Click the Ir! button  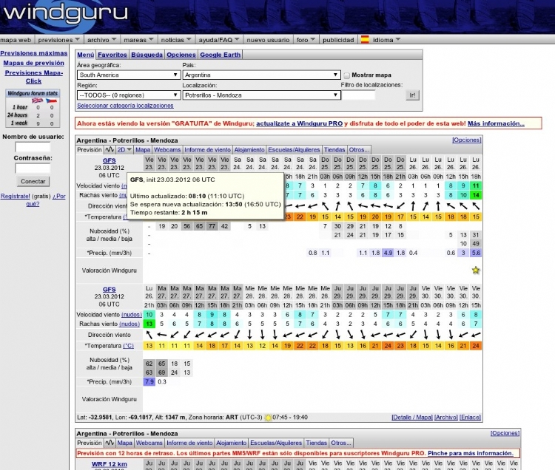pos(412,95)
